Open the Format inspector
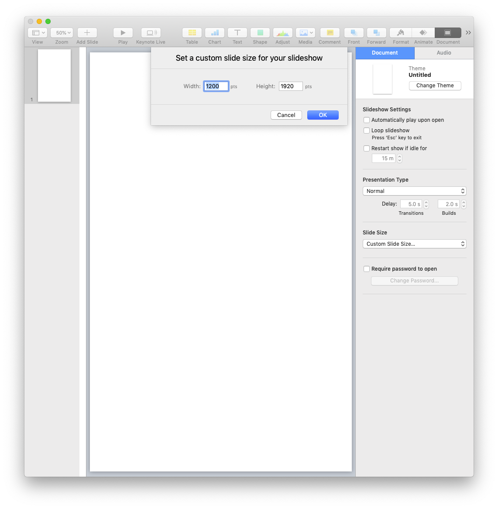 (400, 33)
